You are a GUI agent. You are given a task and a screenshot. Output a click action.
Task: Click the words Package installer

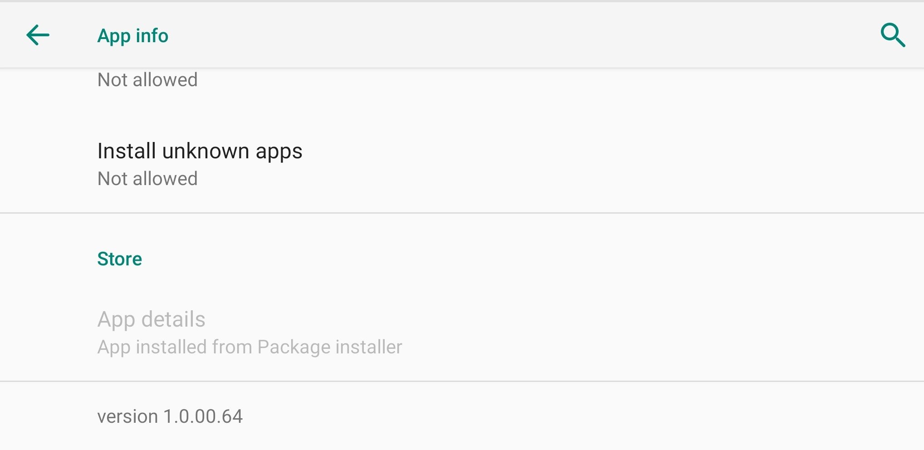(330, 347)
